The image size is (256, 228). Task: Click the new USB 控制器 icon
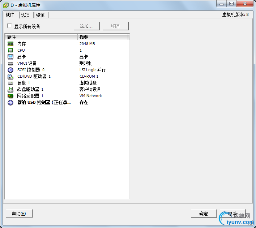point(10,103)
